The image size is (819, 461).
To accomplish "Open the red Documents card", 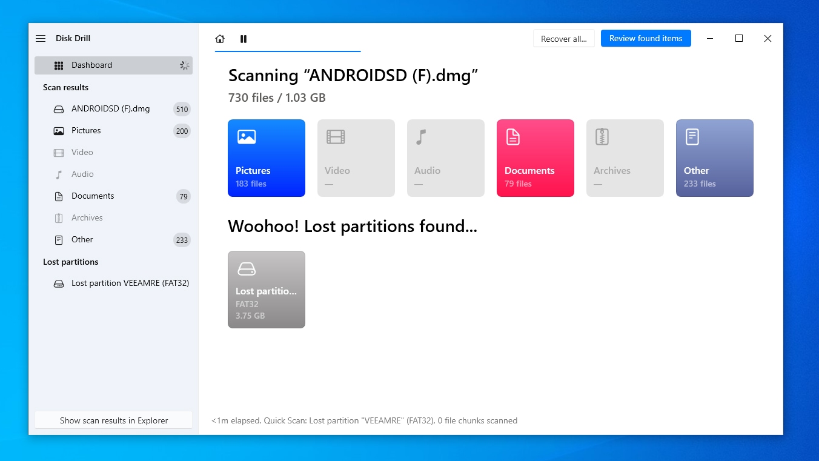I will coord(535,158).
